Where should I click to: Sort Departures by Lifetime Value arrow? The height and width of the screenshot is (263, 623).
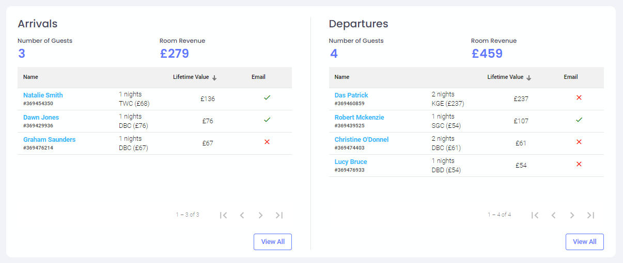[529, 78]
